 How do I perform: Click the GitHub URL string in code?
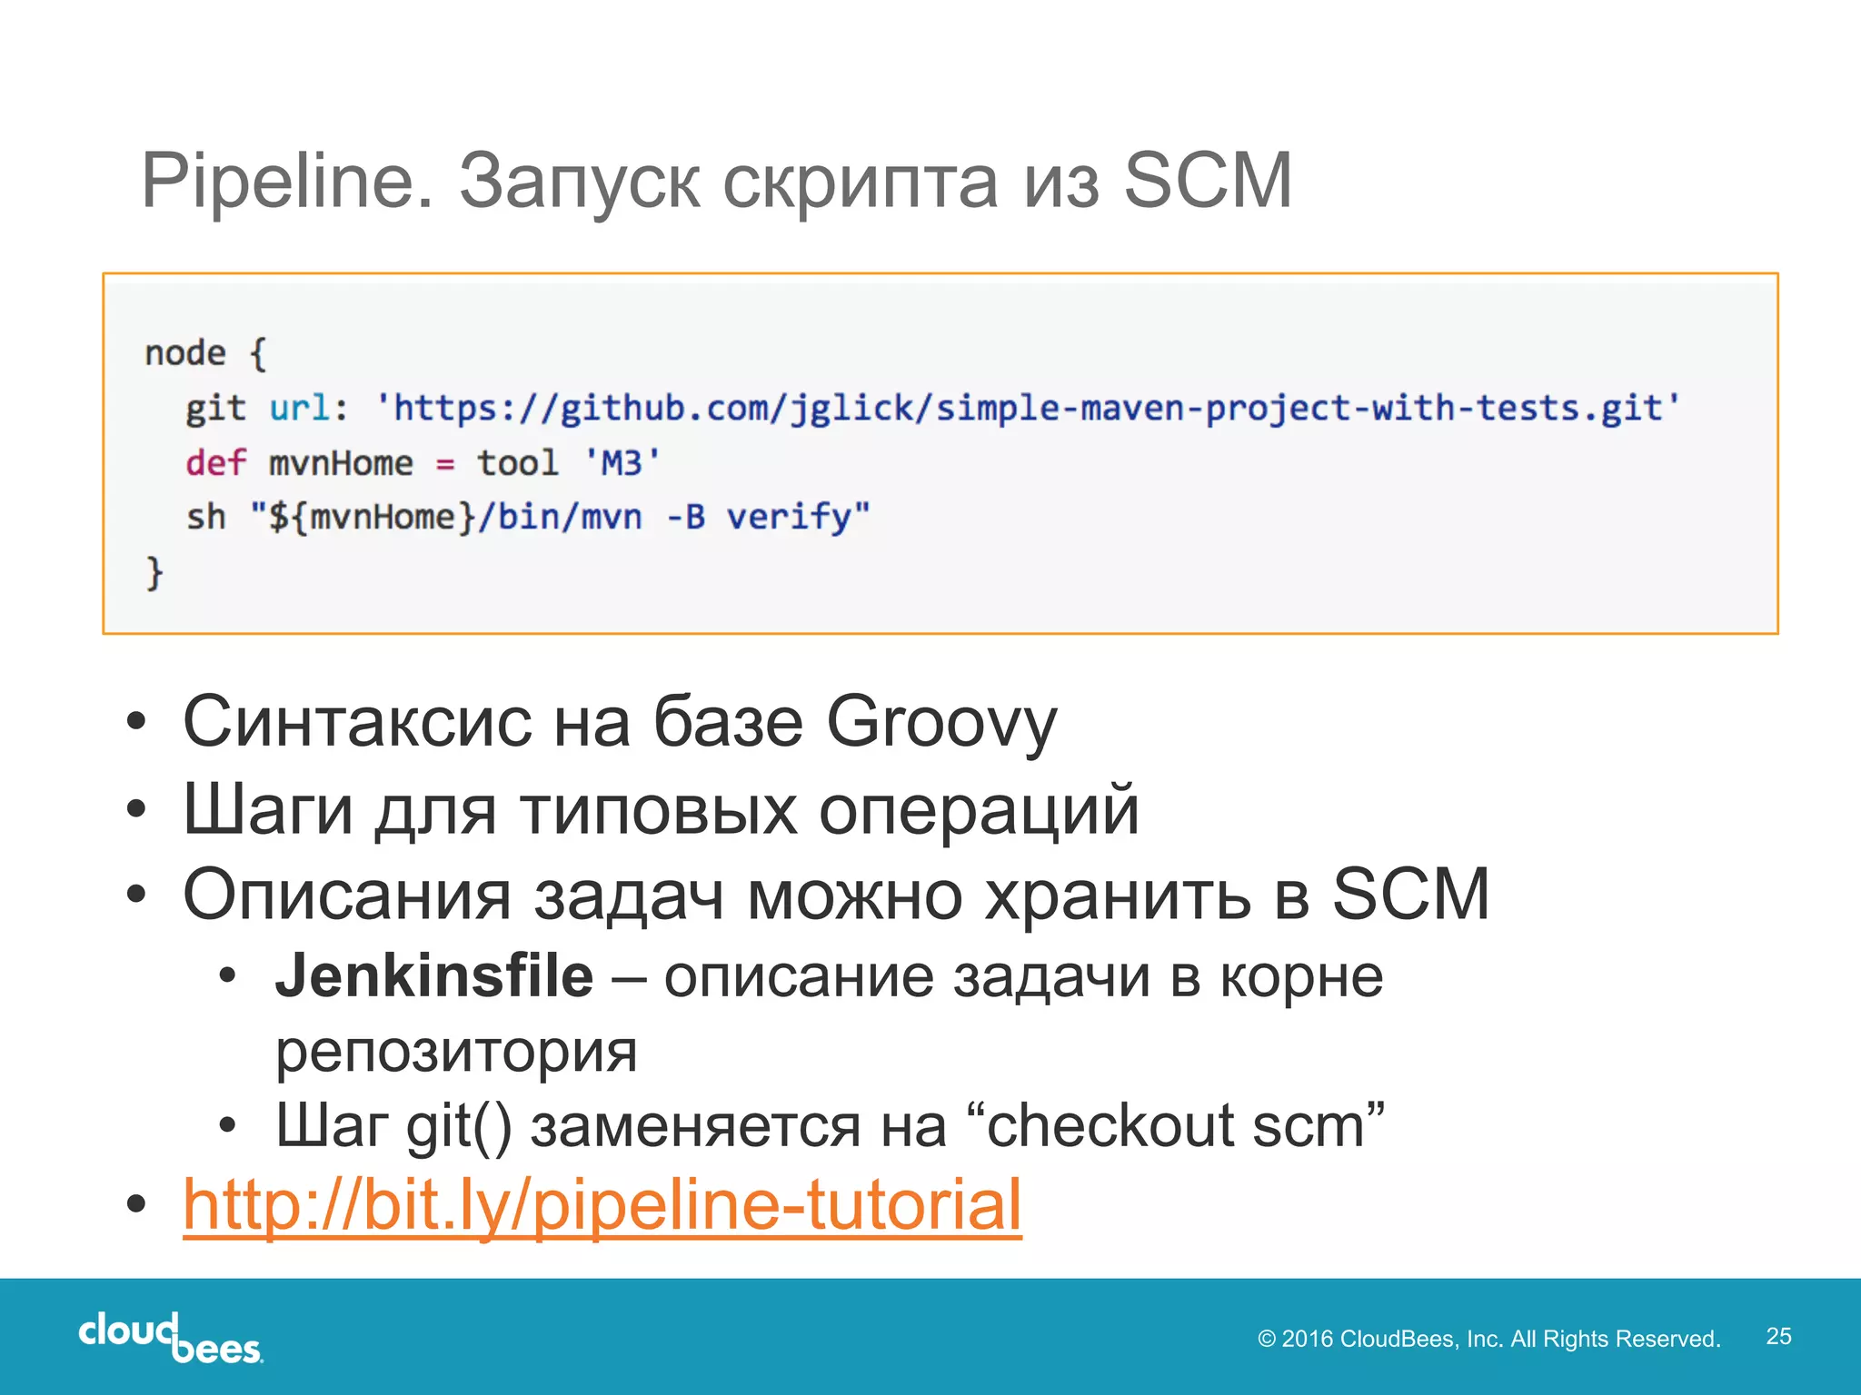(x=1028, y=408)
